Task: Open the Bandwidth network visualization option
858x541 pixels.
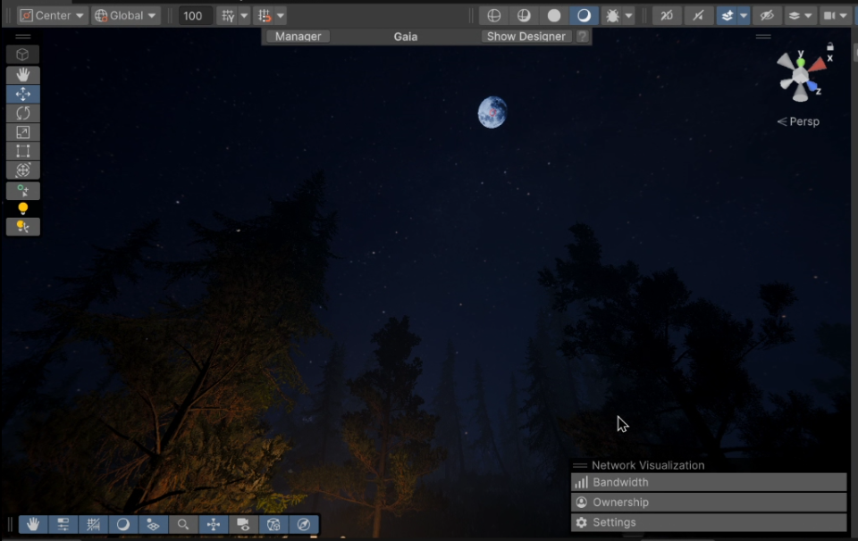Action: [x=708, y=482]
